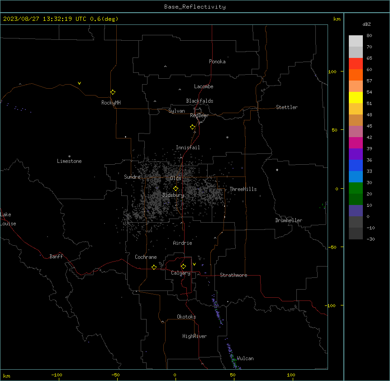This screenshot has width=390, height=381.
Task: Select the Lacombe city label
Action: coord(204,86)
